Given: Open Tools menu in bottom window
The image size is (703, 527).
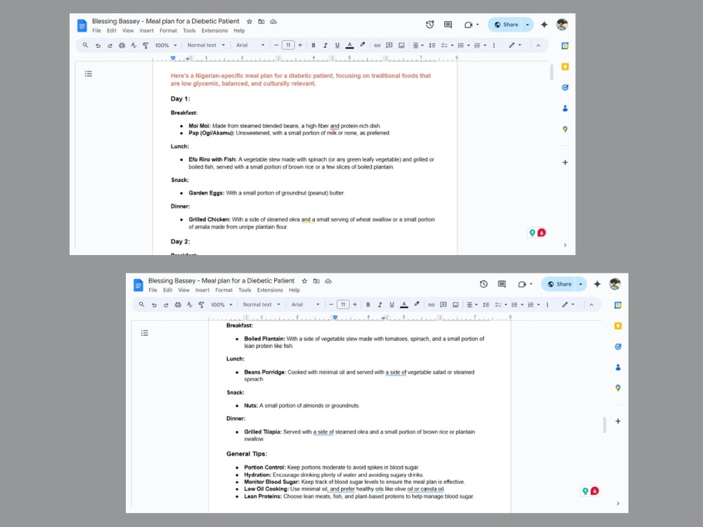Looking at the screenshot, I should (245, 290).
